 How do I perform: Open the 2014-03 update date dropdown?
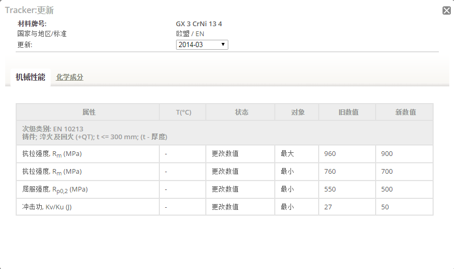(x=202, y=45)
